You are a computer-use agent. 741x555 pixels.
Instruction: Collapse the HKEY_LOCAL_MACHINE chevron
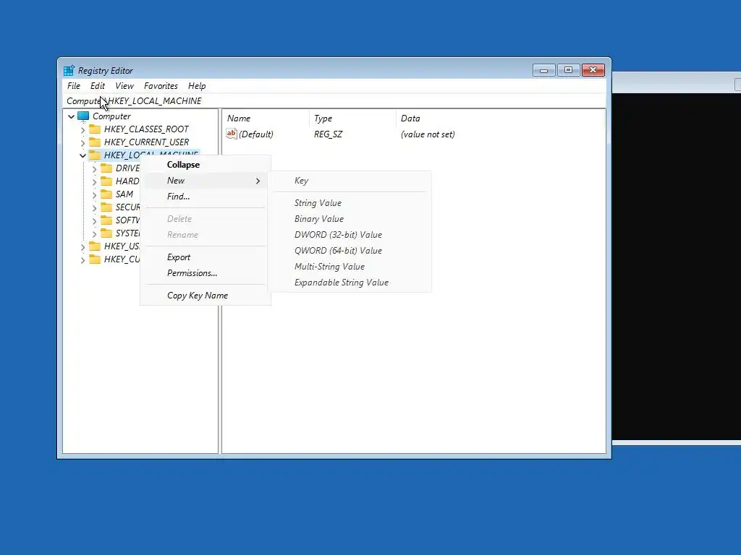click(82, 155)
